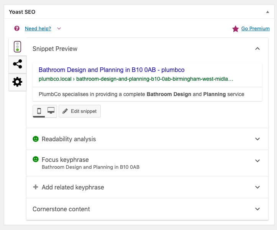Follow the Go Premium link
The image size is (277, 230).
coord(255,28)
